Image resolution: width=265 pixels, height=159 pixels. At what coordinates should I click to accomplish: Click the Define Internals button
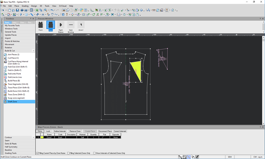tap(60, 131)
